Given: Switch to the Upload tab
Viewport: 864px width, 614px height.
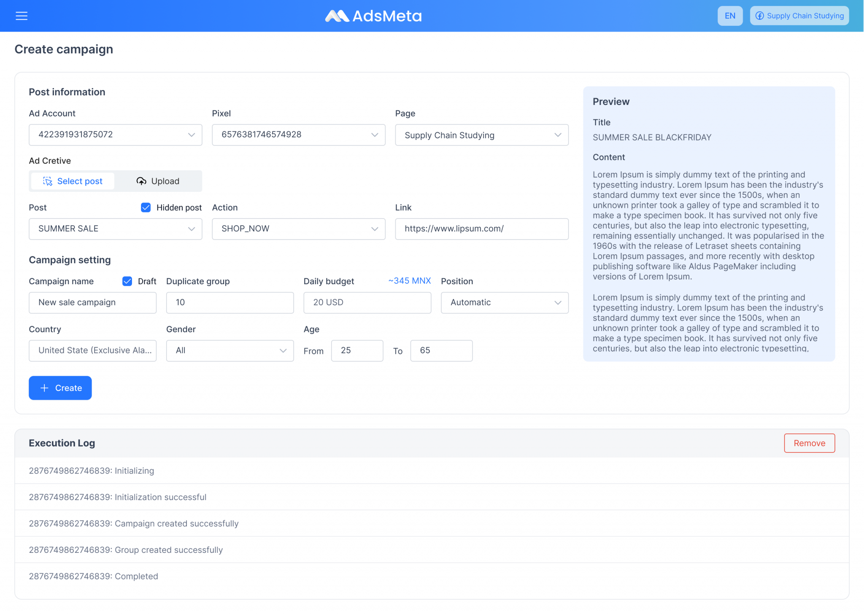Looking at the screenshot, I should (158, 181).
